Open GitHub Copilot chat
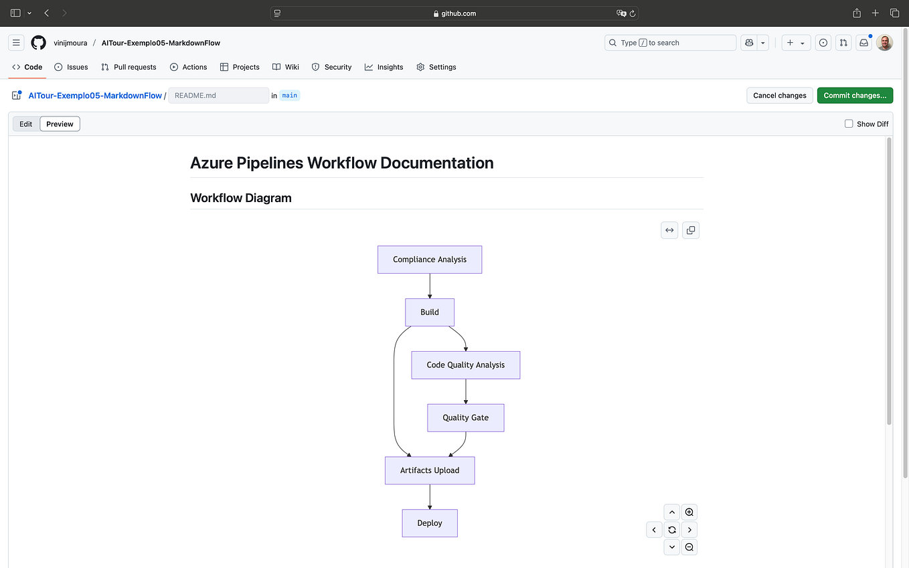Screen dimensions: 909x568 pyautogui.click(x=748, y=42)
